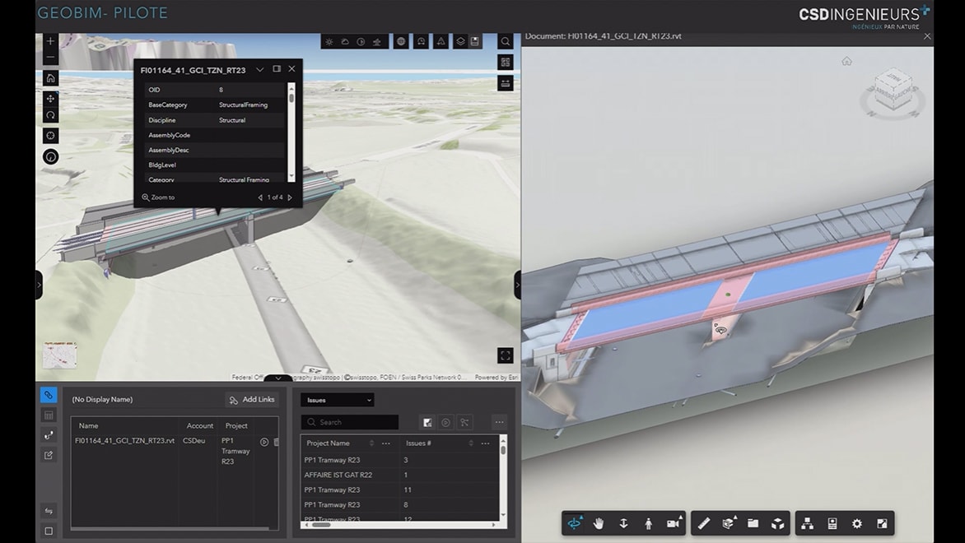The height and width of the screenshot is (543, 965).
Task: Click Zoom to in the popup
Action: point(158,197)
